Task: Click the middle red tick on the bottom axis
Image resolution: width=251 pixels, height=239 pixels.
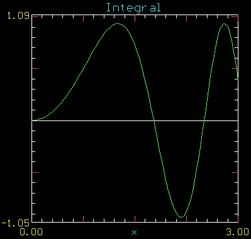Action: pos(135,219)
